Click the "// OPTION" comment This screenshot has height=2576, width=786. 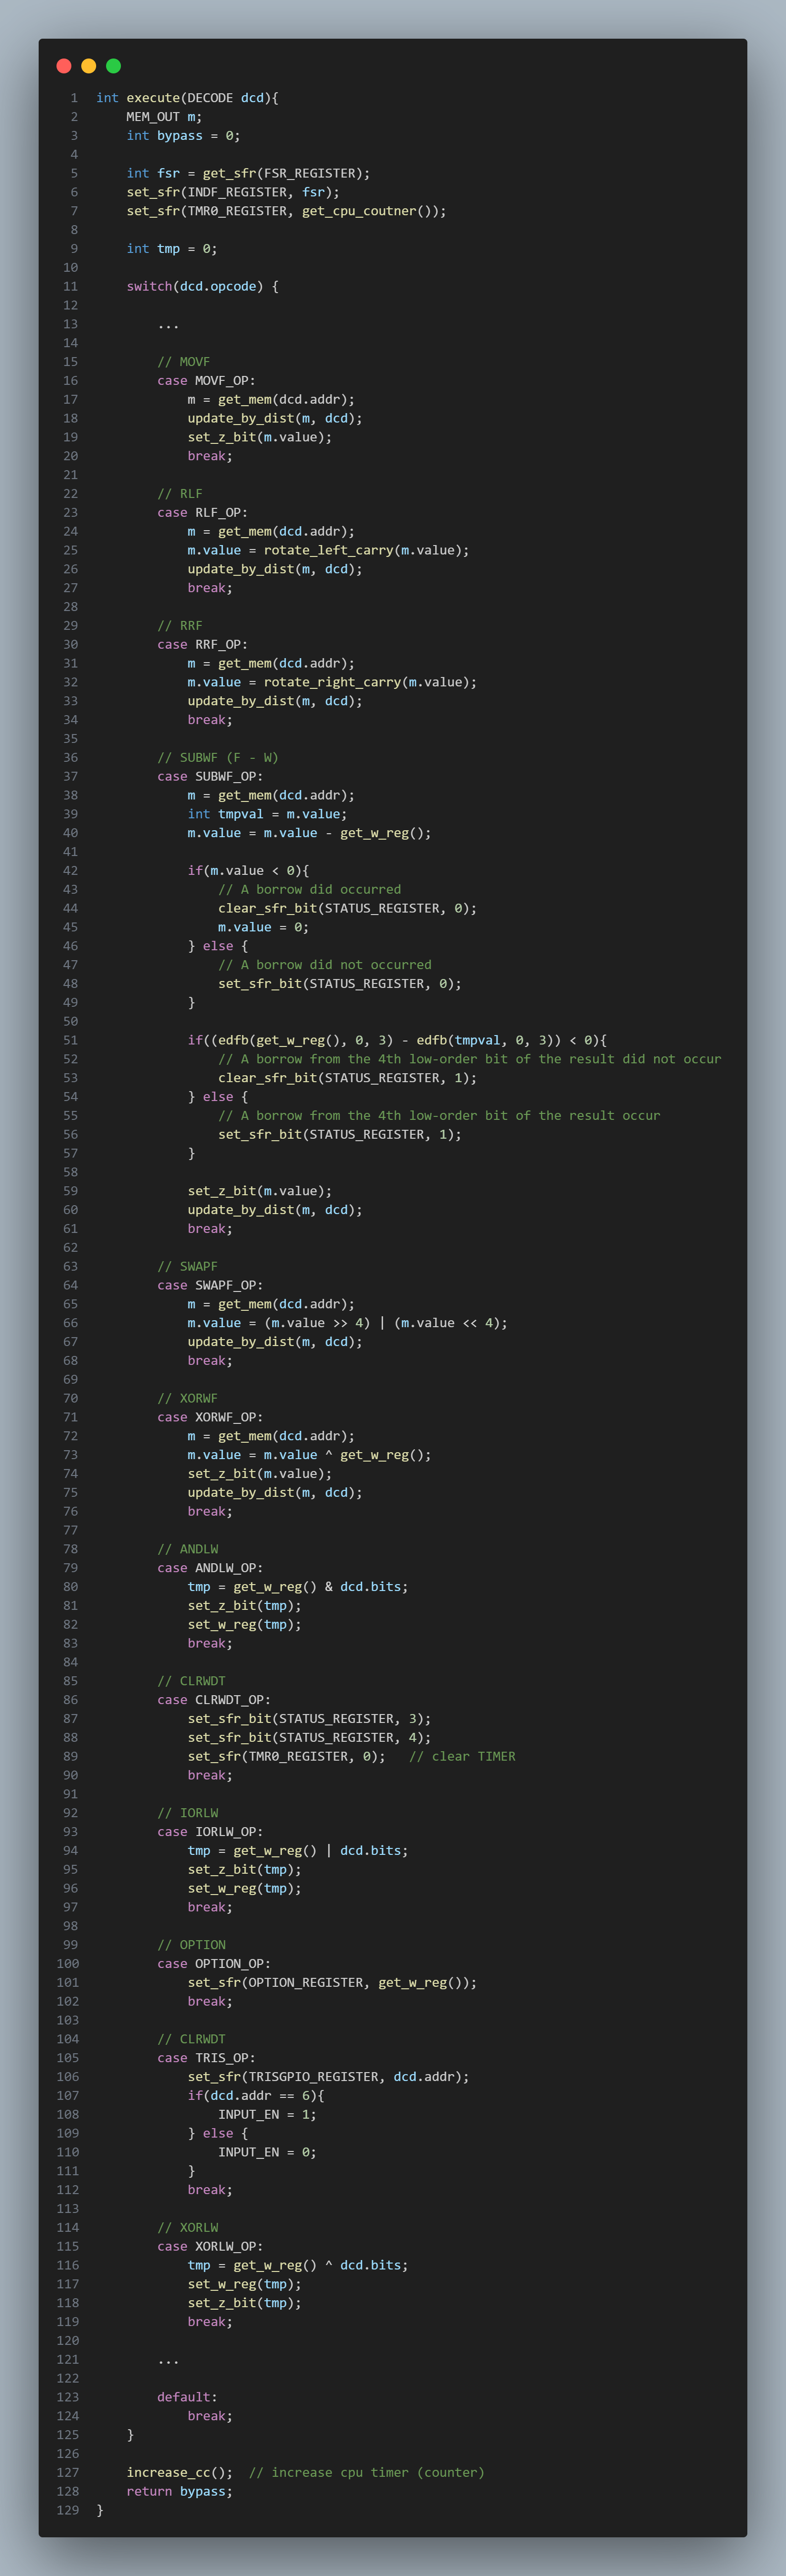[x=192, y=1945]
